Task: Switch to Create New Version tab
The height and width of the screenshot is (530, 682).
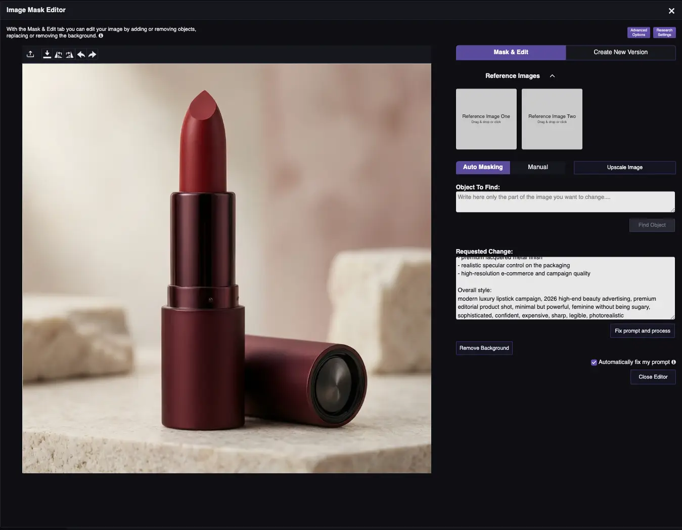Action: (620, 52)
